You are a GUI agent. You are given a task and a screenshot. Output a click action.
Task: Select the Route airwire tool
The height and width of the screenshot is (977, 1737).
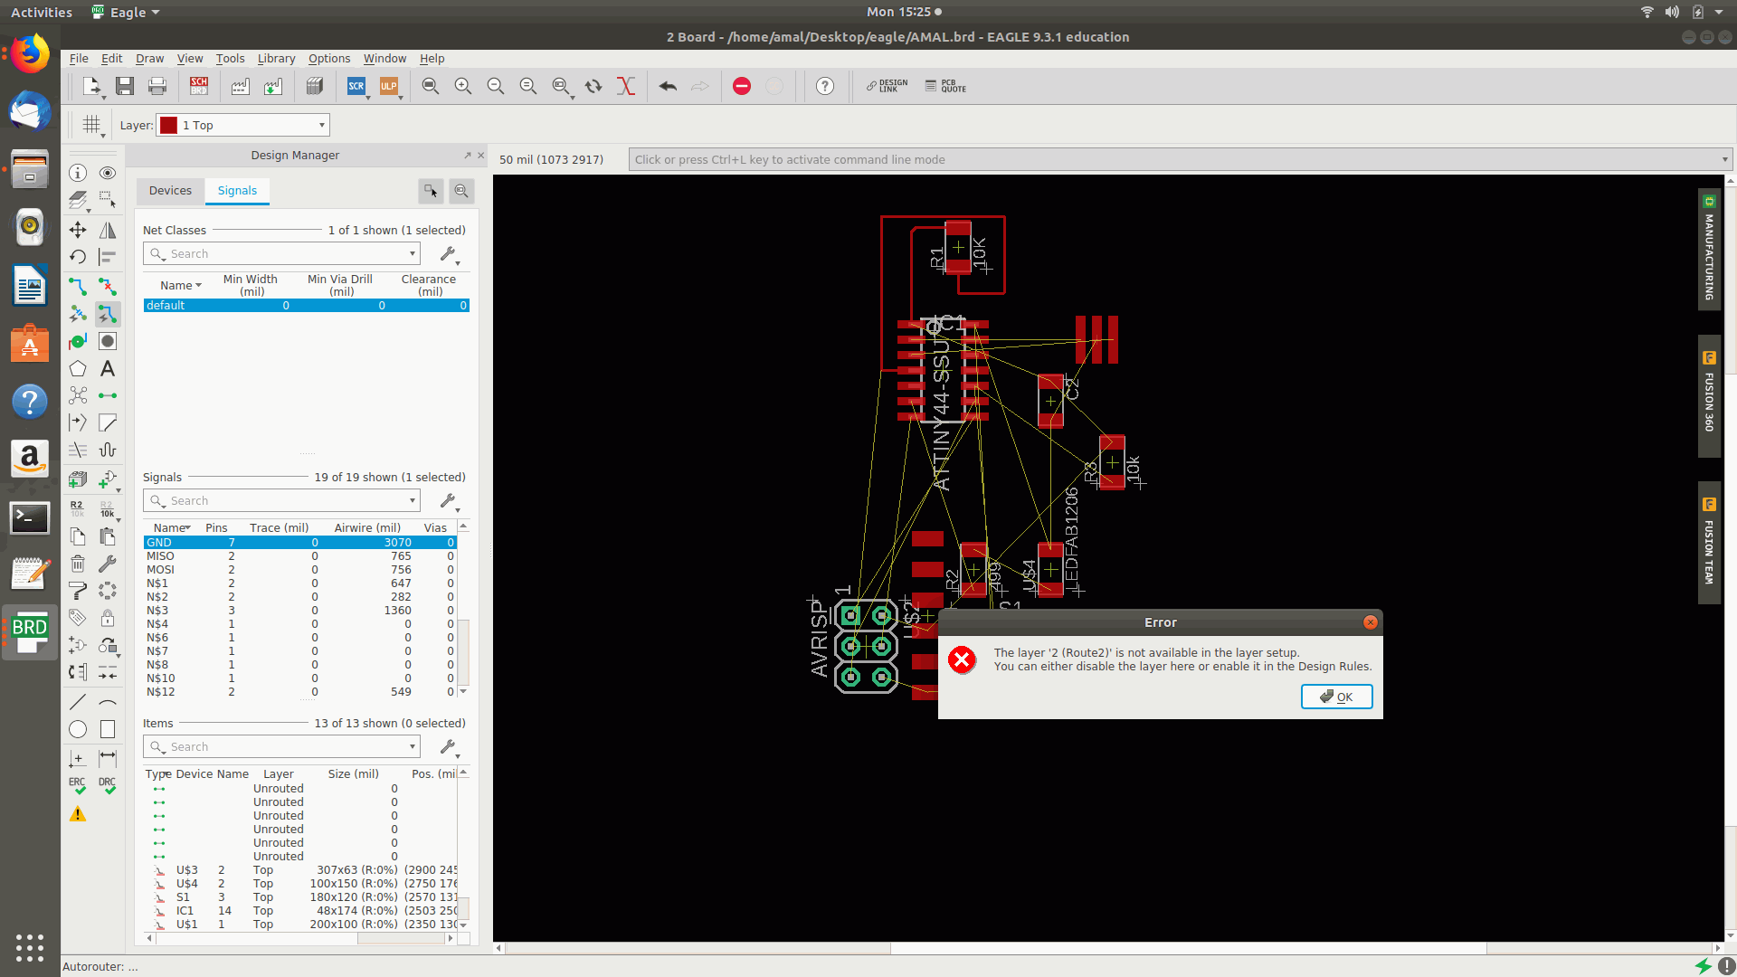click(78, 287)
